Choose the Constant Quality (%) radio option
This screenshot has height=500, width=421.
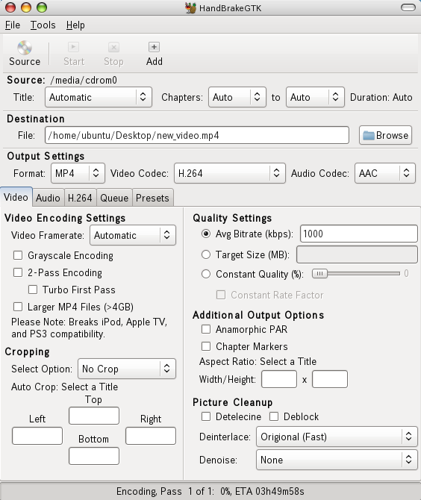tap(206, 274)
